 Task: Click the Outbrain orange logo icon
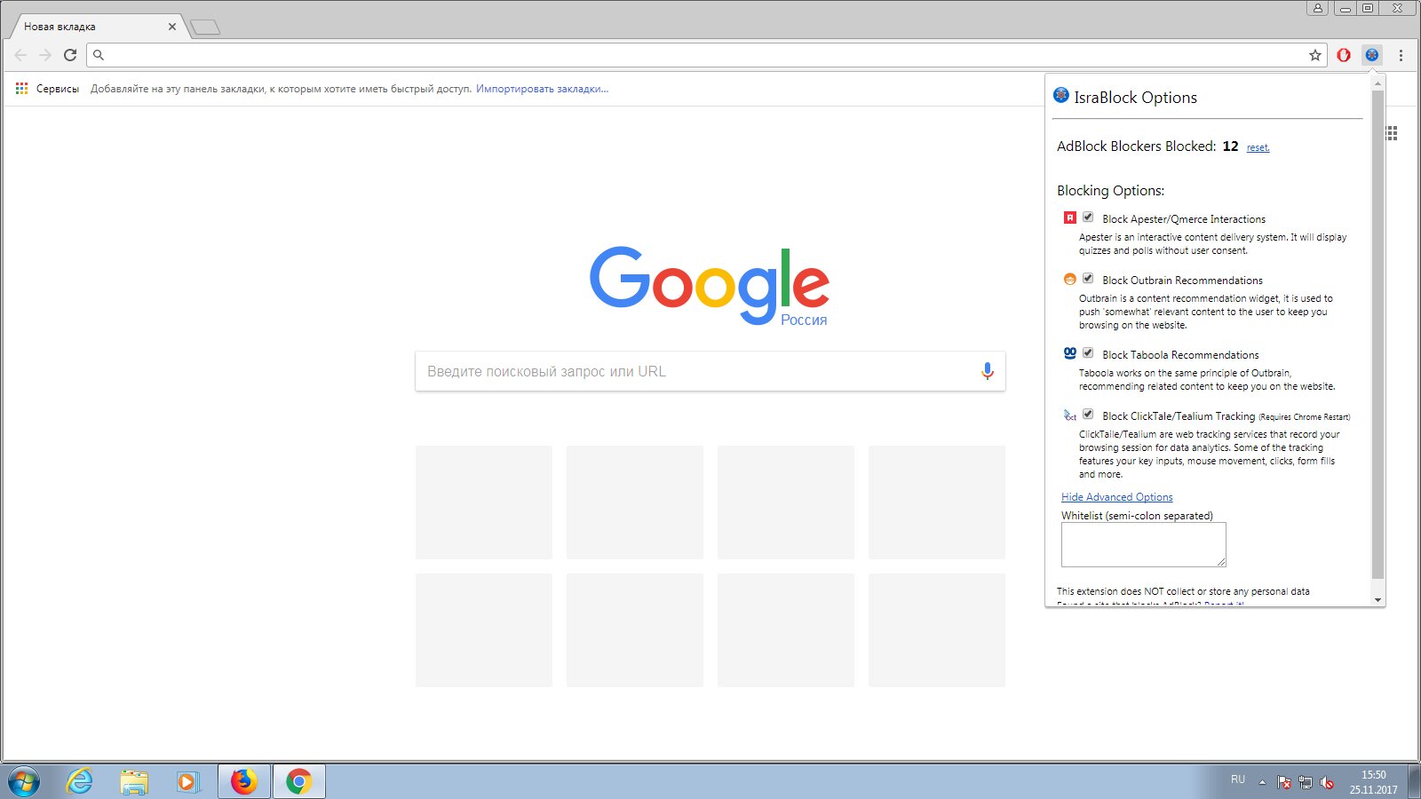pos(1069,279)
